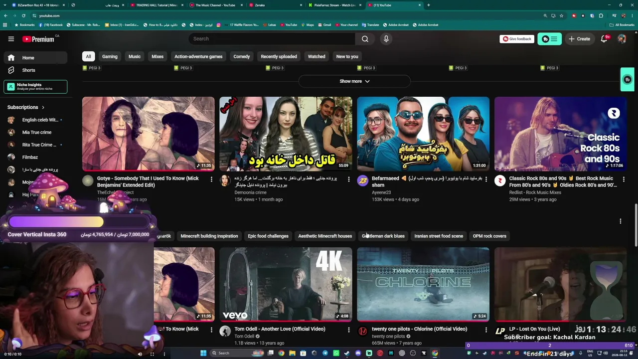Reload the page in browser toolbar

tap(23, 15)
